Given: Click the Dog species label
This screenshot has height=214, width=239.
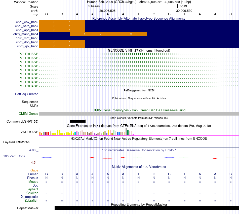Looking at the screenshot, I should click(35, 186).
